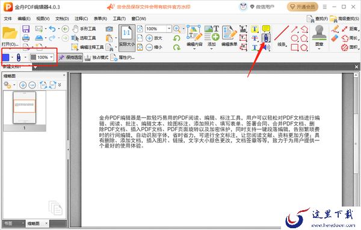Click the Advanced Search (高级查找(S)) button
The width and height of the screenshot is (361, 230).
(x=344, y=19)
